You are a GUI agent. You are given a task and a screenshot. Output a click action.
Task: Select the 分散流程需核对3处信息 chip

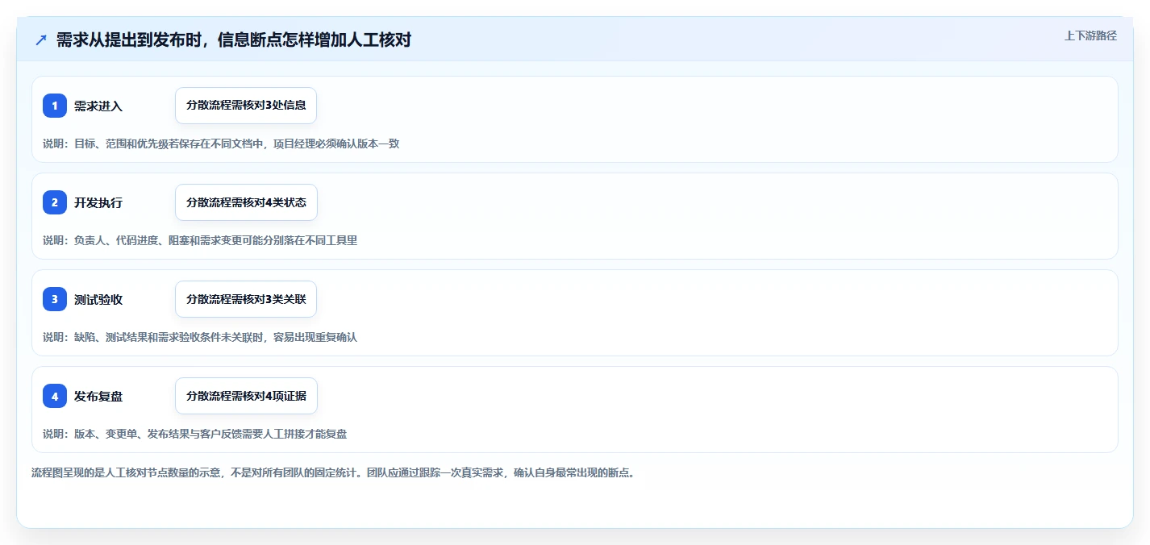pyautogui.click(x=246, y=106)
